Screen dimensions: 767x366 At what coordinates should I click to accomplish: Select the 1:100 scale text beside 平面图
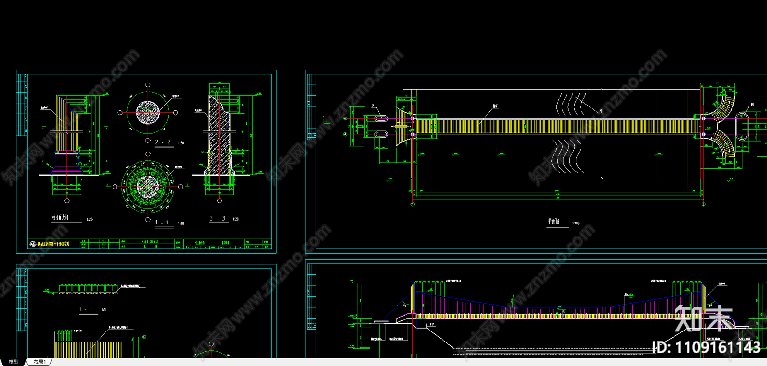click(x=576, y=223)
